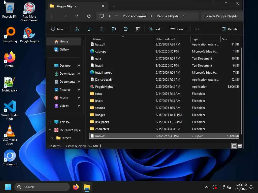This screenshot has width=258, height=193.
Task: Open the View dropdown menu
Action: point(179,29)
